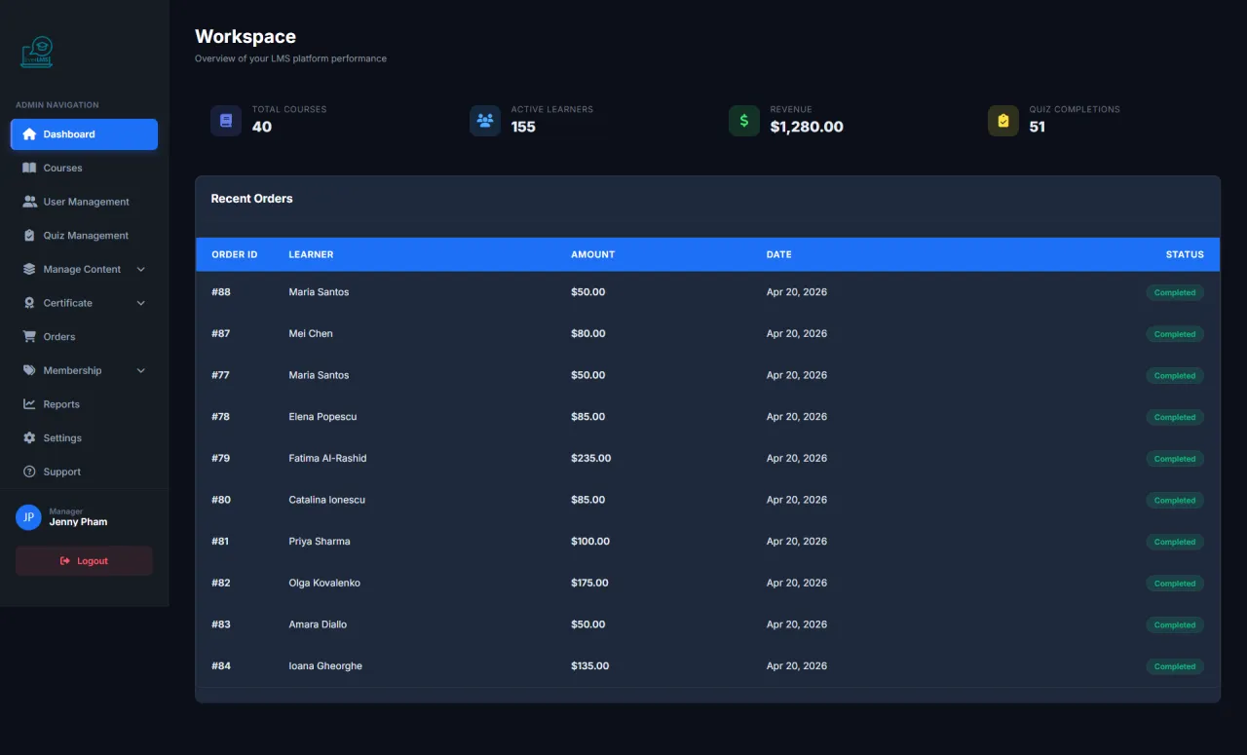Click the Reports chart icon

[29, 404]
